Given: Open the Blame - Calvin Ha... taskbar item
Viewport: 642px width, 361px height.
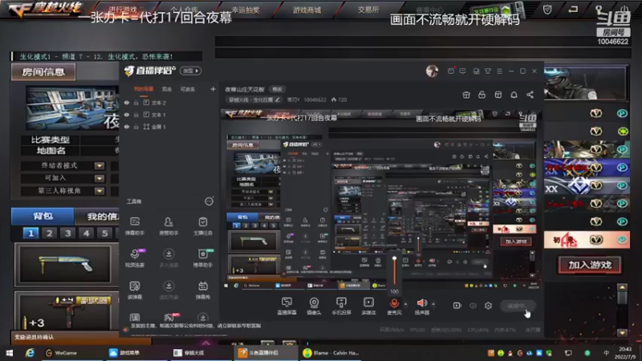Looking at the screenshot, I should point(331,353).
